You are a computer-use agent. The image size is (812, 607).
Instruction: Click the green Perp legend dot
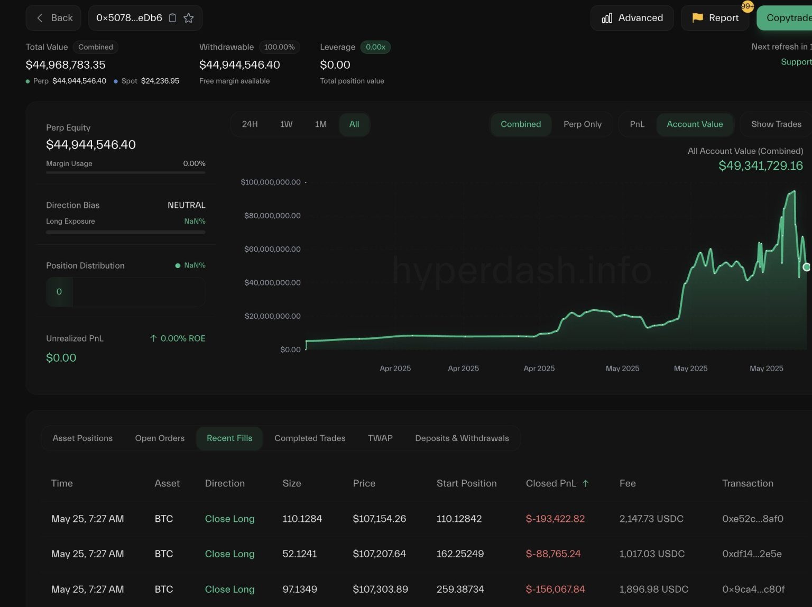27,81
